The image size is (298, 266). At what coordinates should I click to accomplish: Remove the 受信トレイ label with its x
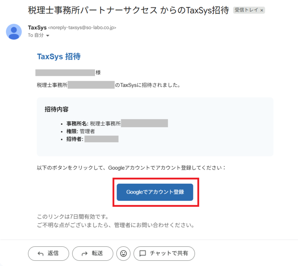pyautogui.click(x=262, y=10)
